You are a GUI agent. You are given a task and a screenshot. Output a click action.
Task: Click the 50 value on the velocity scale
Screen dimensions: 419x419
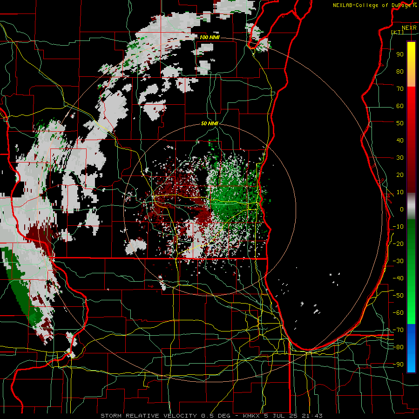(400, 123)
